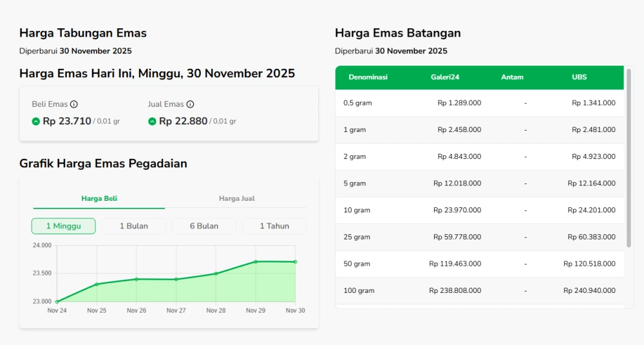The width and height of the screenshot is (644, 345).
Task: Click the Nov 25 data point on chart
Action: [x=97, y=284]
